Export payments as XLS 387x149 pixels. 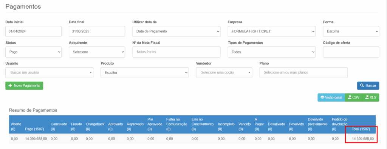[x=370, y=97]
